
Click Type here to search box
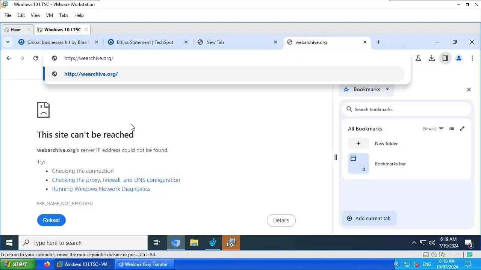(83, 243)
